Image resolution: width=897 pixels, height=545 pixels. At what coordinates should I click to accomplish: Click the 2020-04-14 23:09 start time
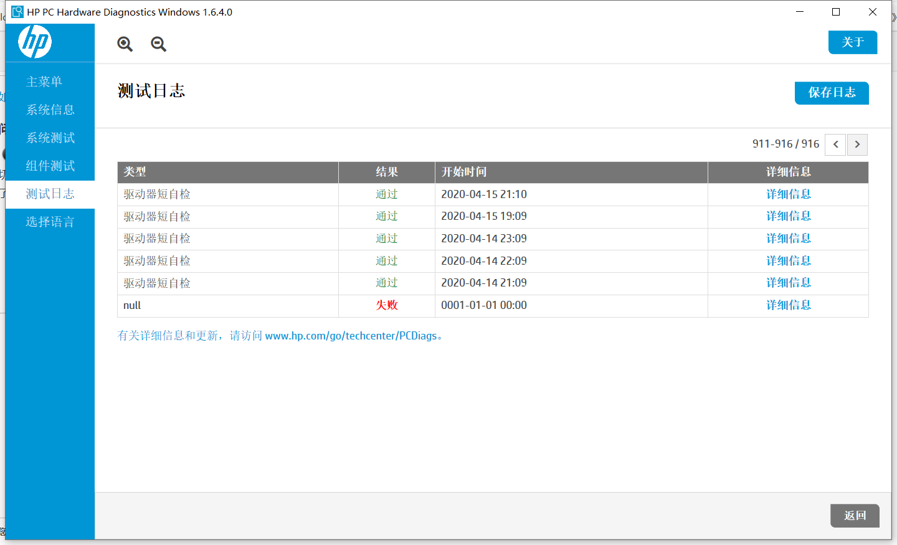coord(484,239)
